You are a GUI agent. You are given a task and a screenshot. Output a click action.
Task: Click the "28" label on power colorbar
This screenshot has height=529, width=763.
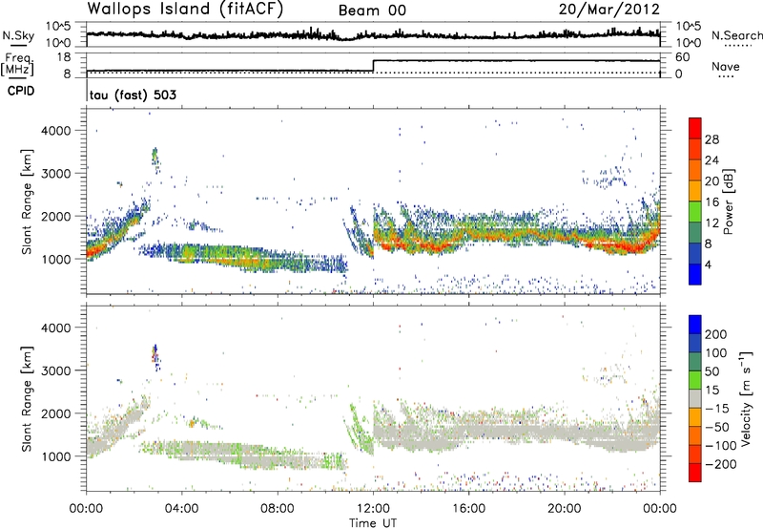[x=711, y=139]
